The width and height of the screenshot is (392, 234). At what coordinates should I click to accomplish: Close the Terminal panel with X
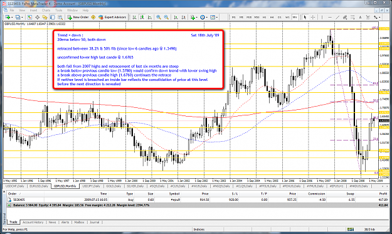[x=4, y=192]
